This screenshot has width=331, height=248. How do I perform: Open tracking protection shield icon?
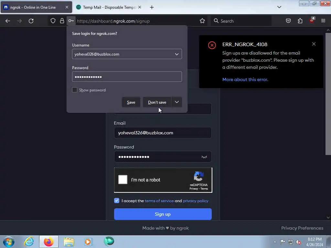pyautogui.click(x=53, y=21)
